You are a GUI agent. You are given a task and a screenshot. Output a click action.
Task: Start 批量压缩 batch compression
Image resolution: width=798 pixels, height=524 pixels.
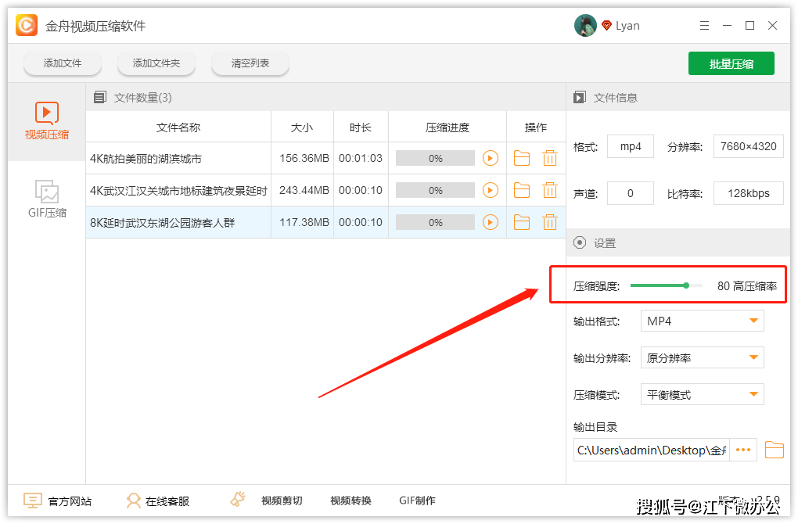point(731,63)
